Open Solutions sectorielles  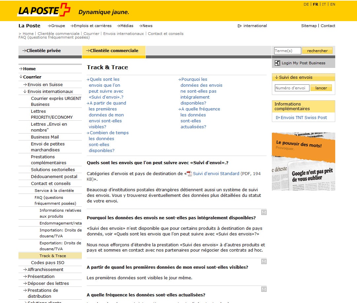click(x=53, y=170)
